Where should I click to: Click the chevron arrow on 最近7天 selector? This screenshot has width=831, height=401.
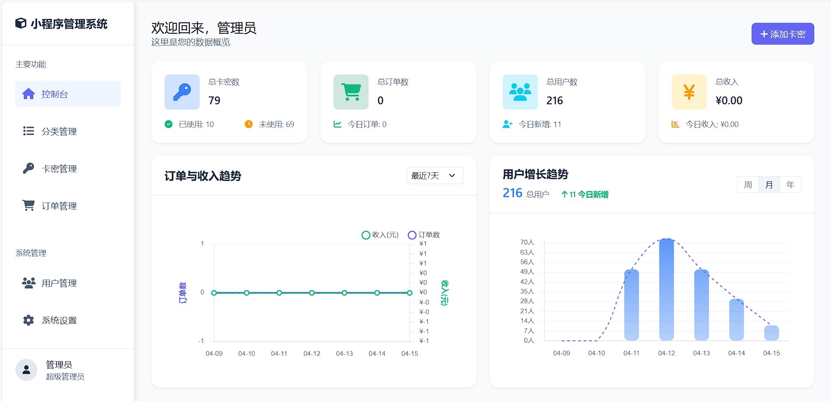[x=452, y=176]
